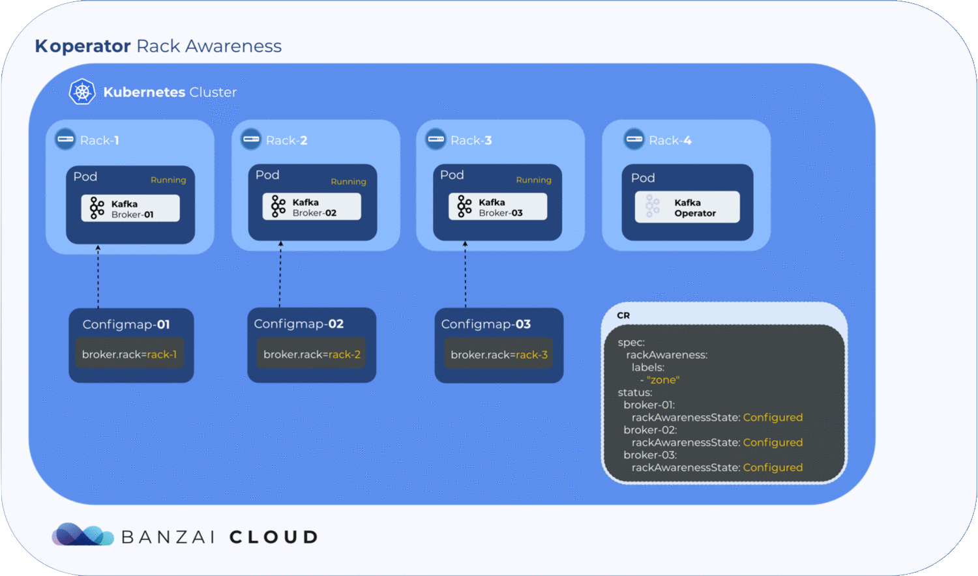This screenshot has height=576, width=978.
Task: Click broker.rack=rack-2 value
Action: coord(312,354)
